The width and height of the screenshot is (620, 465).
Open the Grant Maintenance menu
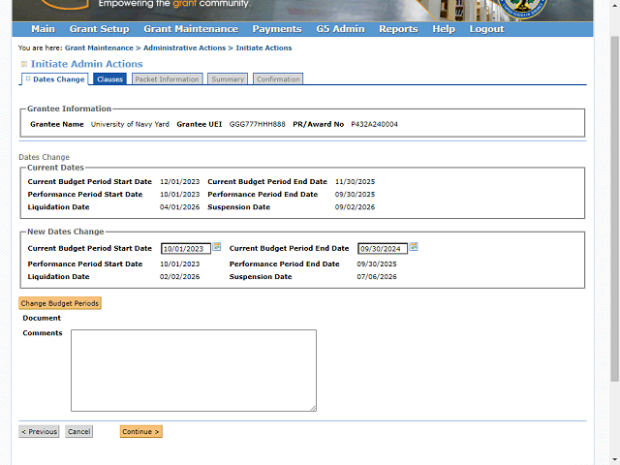tap(191, 29)
